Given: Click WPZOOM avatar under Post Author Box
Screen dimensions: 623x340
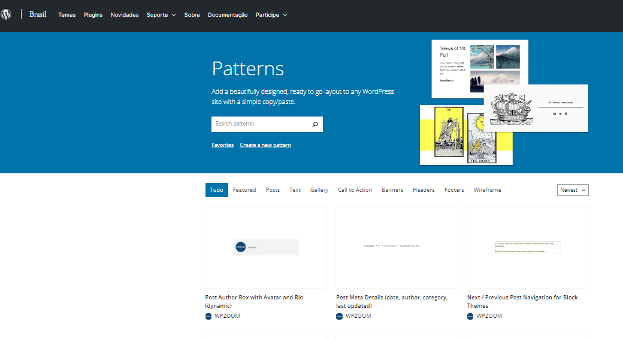Looking at the screenshot, I should [x=208, y=316].
